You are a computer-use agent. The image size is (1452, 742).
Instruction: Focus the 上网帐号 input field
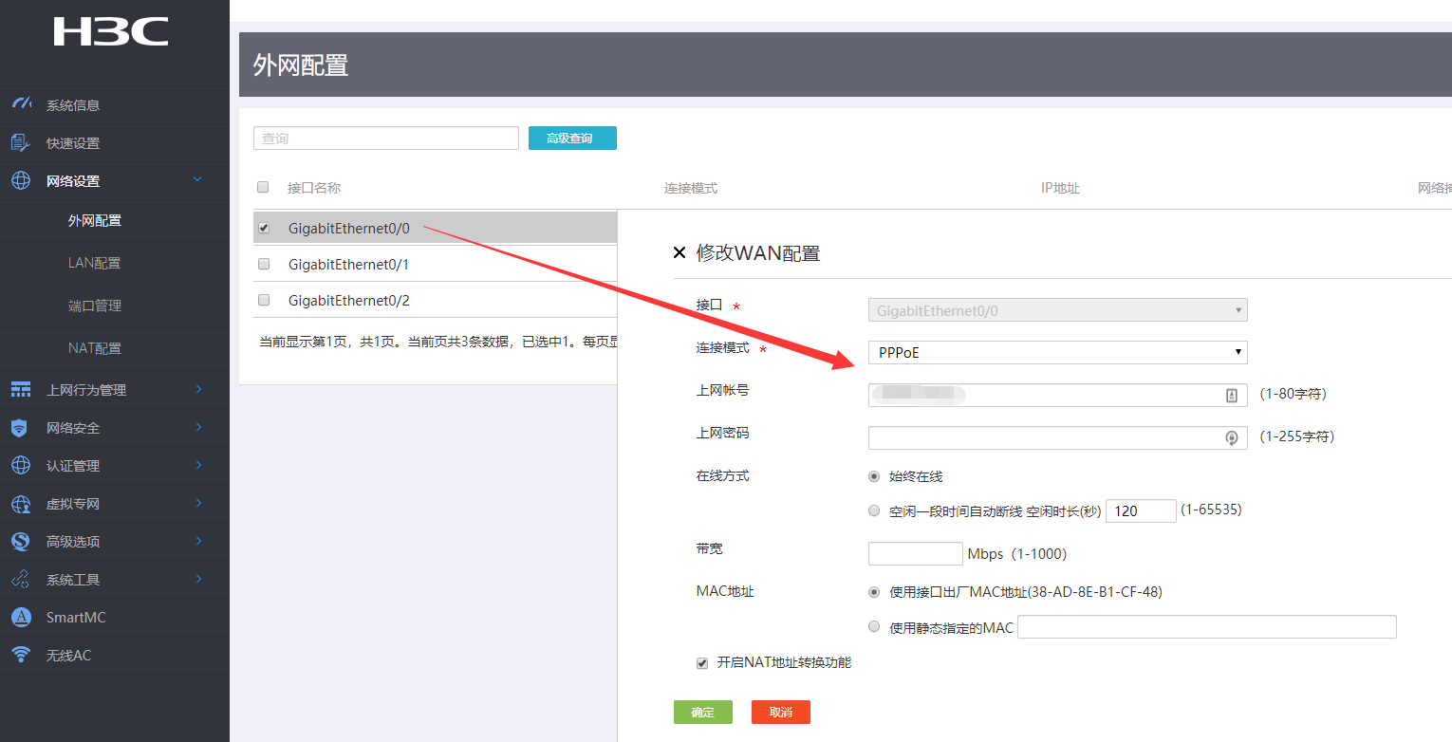[1057, 396]
